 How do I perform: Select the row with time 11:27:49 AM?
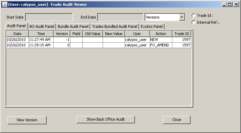(99, 40)
